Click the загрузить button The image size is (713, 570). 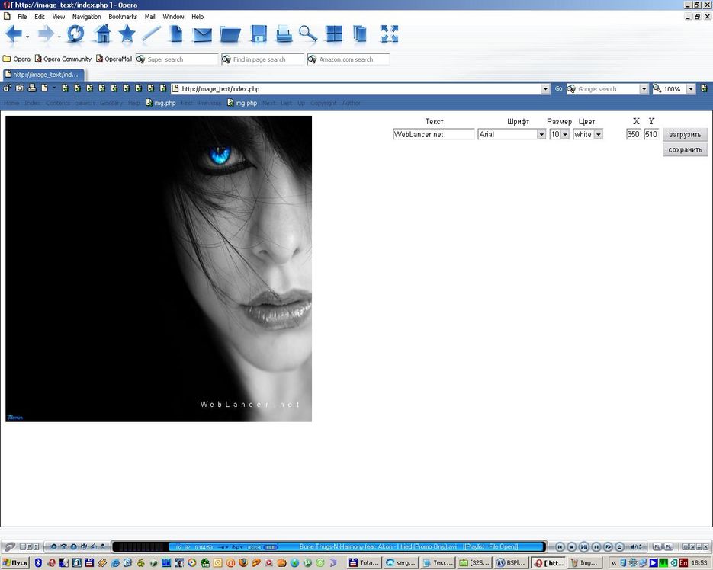coord(685,134)
